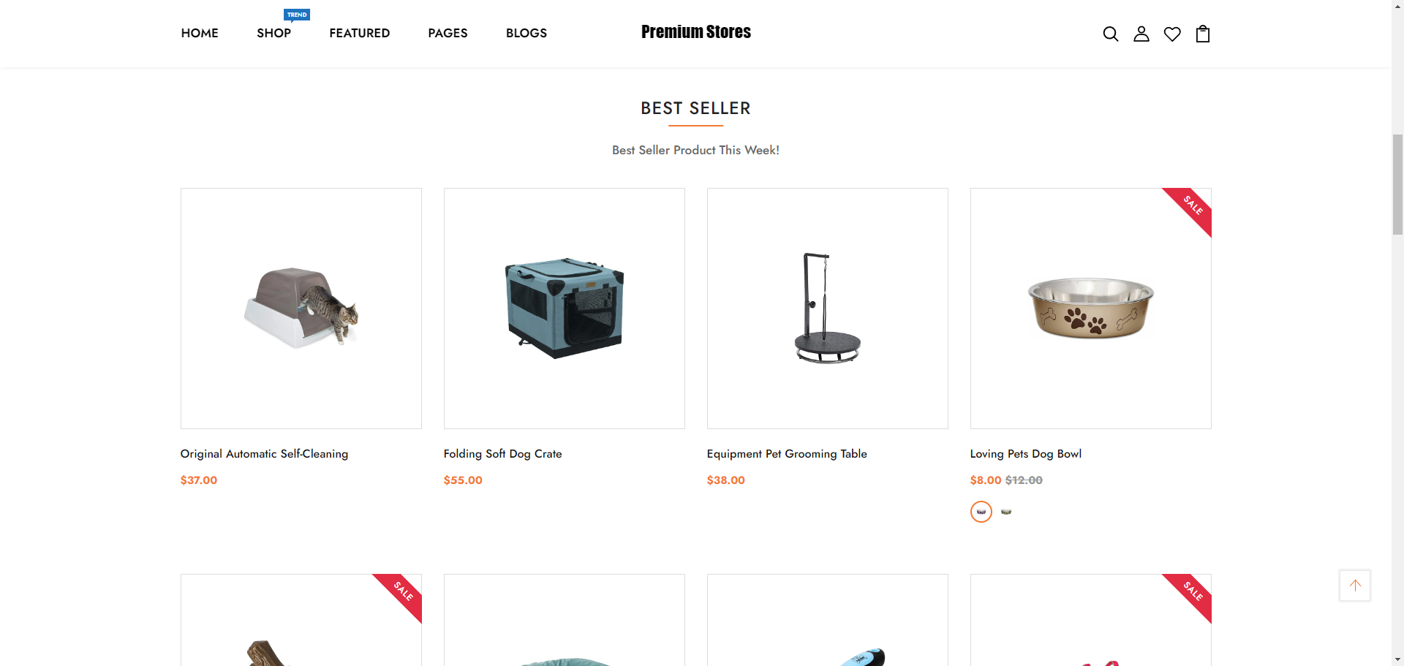
Task: Expand the PAGES menu
Action: tap(448, 34)
